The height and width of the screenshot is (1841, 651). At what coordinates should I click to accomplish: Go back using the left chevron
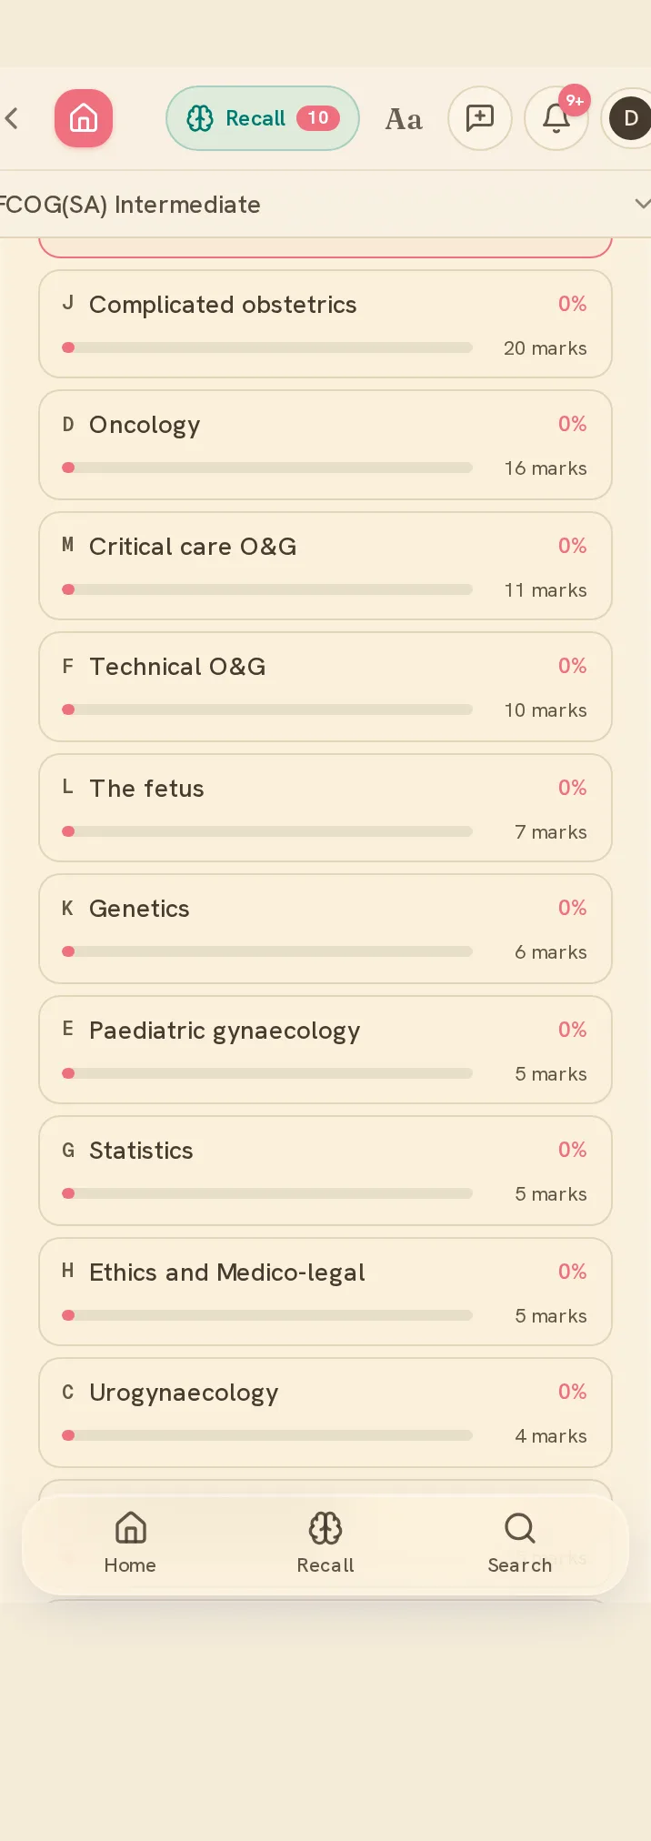pyautogui.click(x=12, y=118)
